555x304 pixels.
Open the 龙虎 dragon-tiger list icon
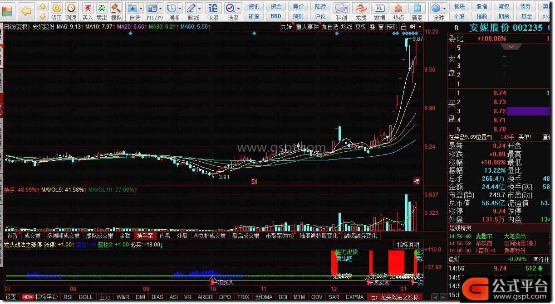click(361, 8)
